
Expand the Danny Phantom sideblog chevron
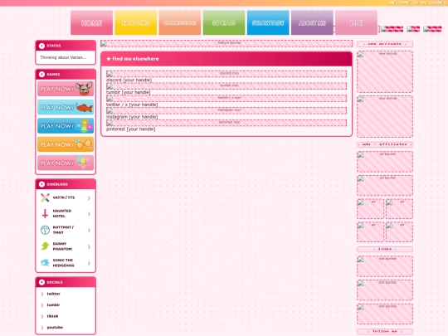pos(89,246)
